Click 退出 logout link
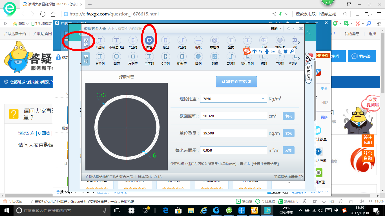 click(373, 34)
